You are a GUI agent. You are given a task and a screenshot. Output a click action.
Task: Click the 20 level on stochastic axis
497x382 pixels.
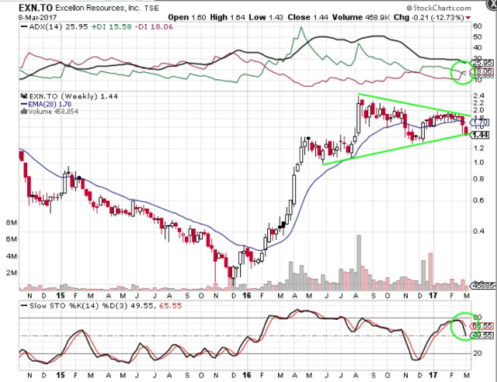coord(478,353)
